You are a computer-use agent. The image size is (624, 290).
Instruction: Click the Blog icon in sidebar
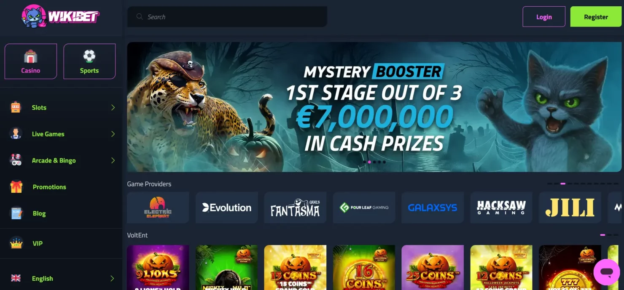pos(16,213)
